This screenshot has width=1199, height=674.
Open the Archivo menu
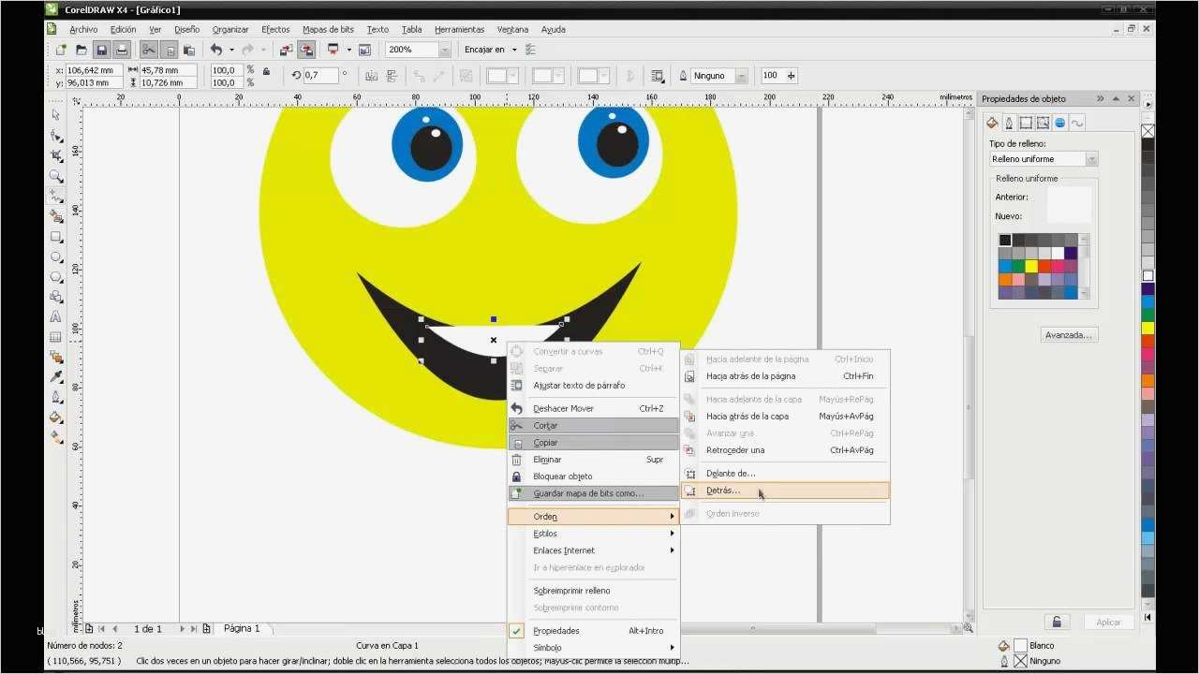click(x=83, y=29)
